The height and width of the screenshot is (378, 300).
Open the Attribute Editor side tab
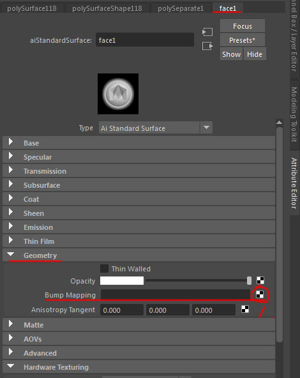tap(294, 183)
